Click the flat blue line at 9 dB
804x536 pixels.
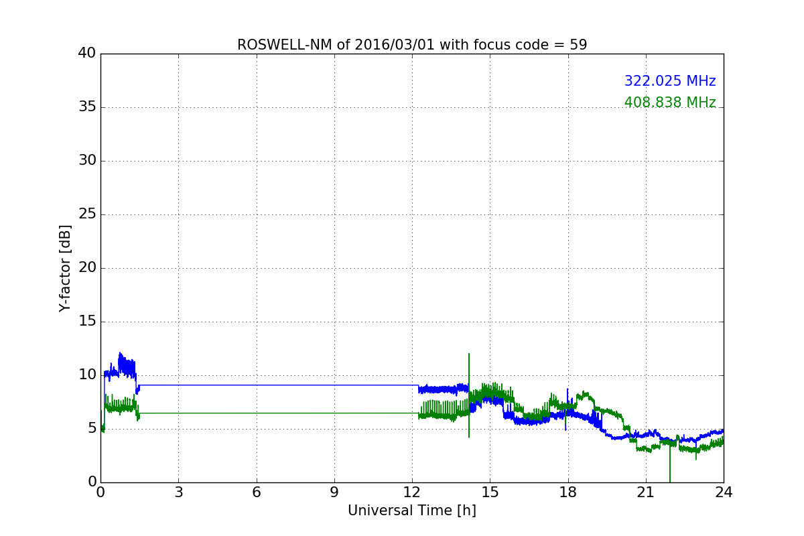coord(278,385)
